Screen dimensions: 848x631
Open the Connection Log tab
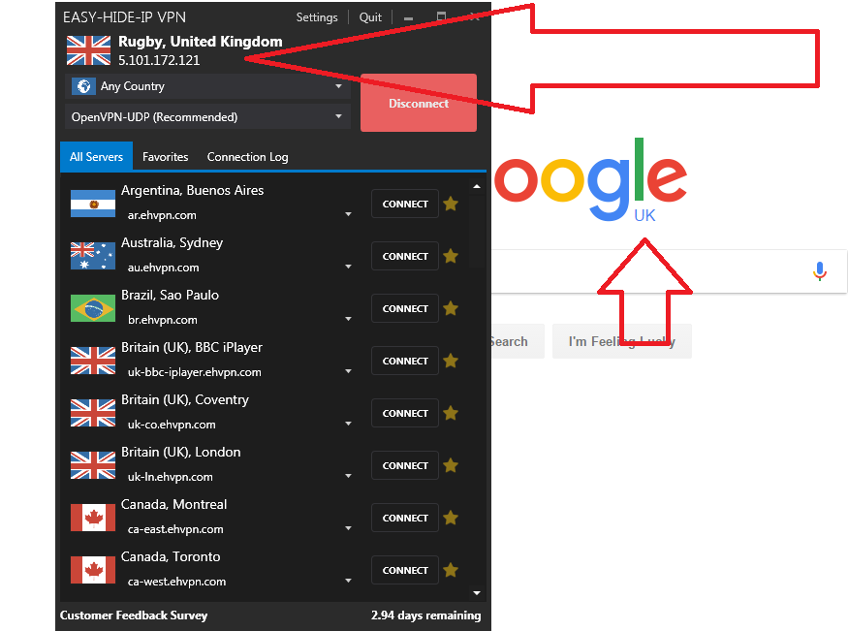click(x=247, y=157)
